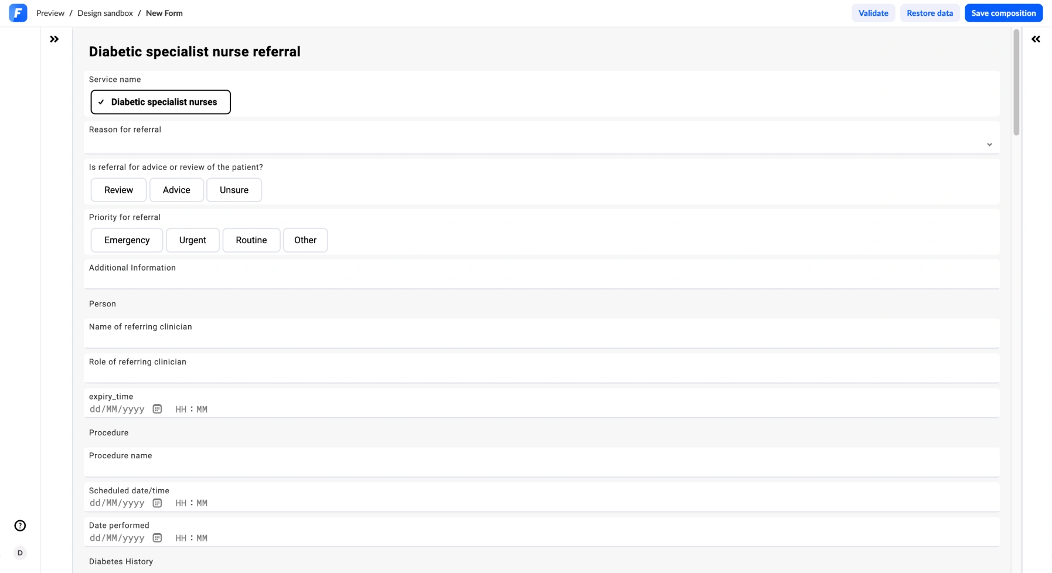This screenshot has width=1052, height=573.
Task: Toggle Diabetic specialist nurses selection
Action: coord(161,102)
